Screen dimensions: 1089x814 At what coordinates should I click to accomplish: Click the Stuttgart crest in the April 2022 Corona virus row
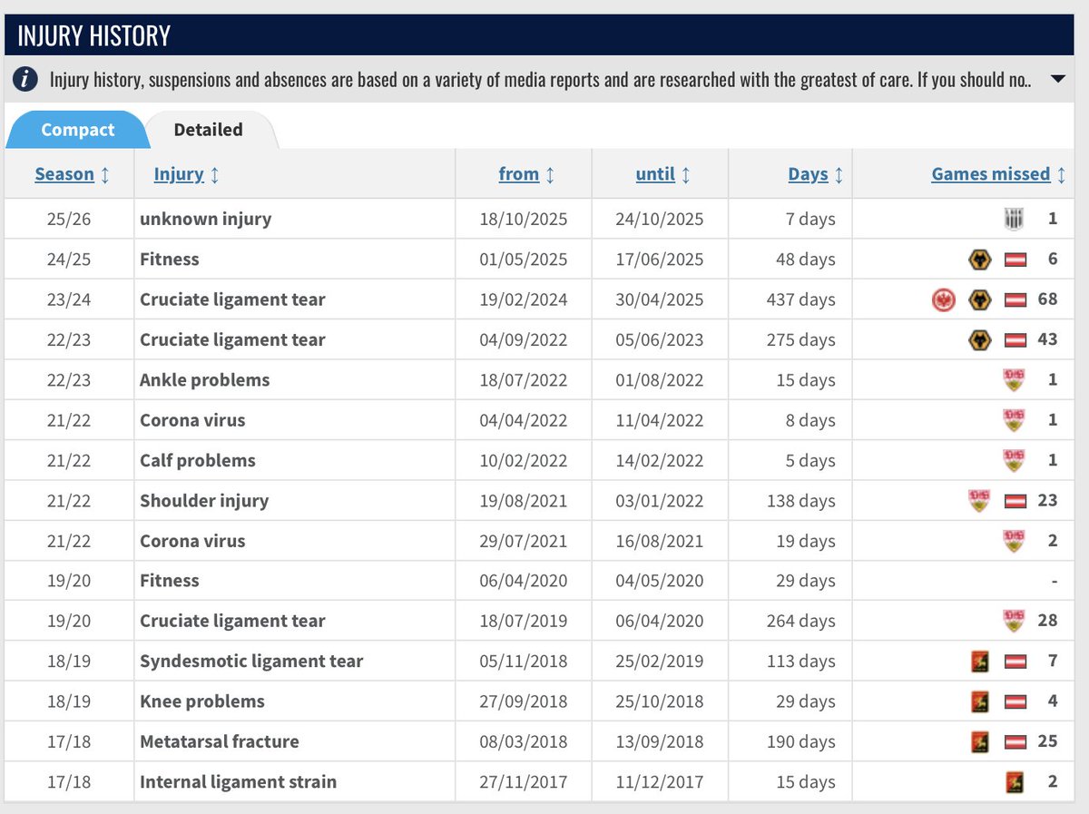pos(1015,420)
